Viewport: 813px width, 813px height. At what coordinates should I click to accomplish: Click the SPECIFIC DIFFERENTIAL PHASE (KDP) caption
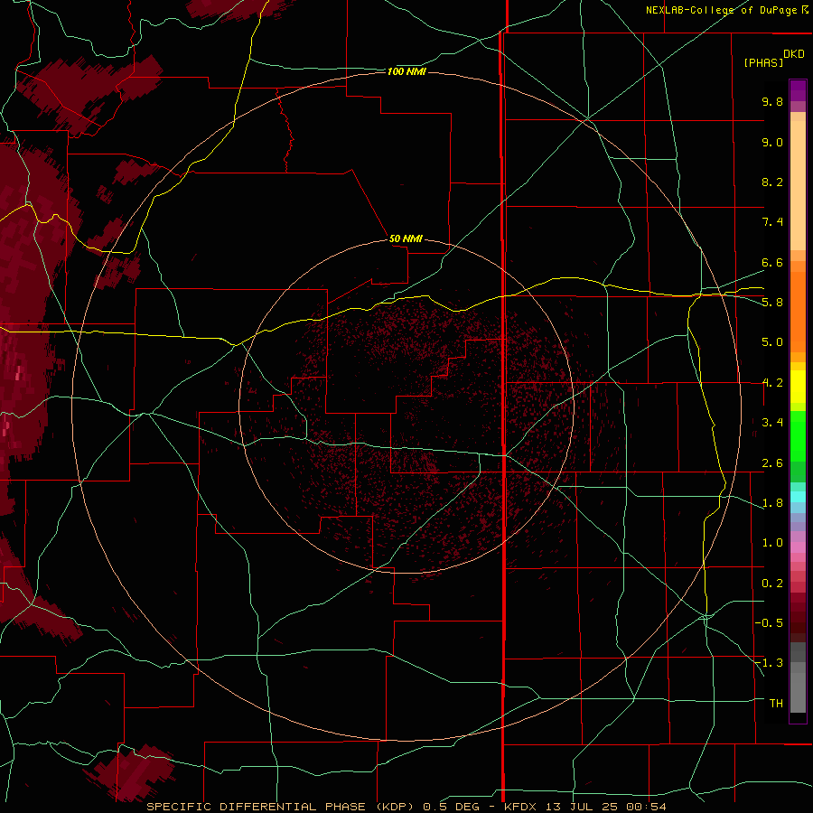click(280, 807)
